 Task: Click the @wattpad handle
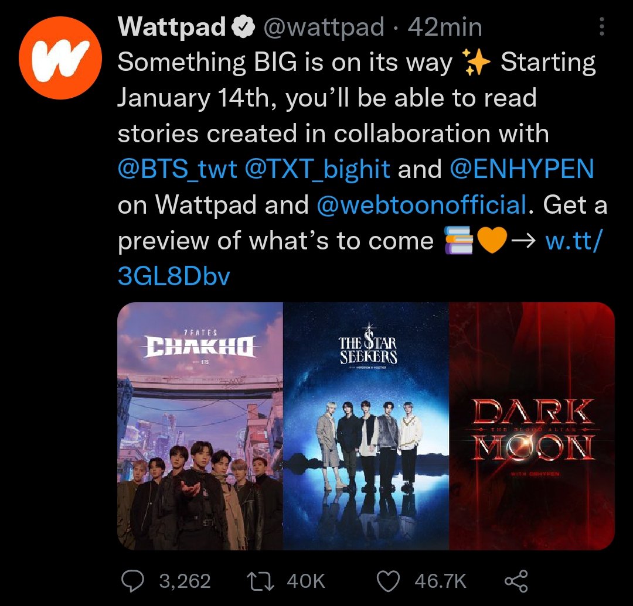[324, 28]
